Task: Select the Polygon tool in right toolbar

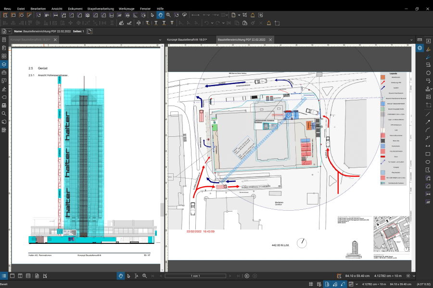Action: tap(428, 170)
